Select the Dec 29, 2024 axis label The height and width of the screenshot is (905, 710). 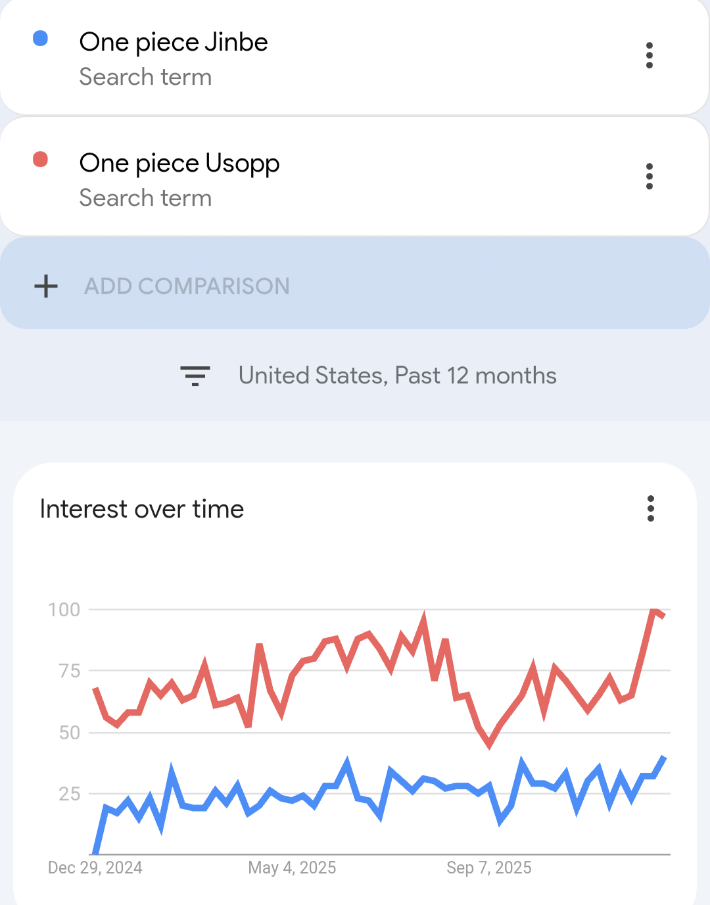pos(95,868)
